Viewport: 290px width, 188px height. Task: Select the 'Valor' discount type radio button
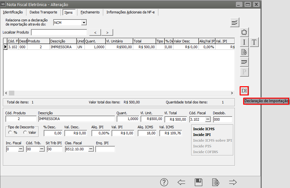coord(25,132)
